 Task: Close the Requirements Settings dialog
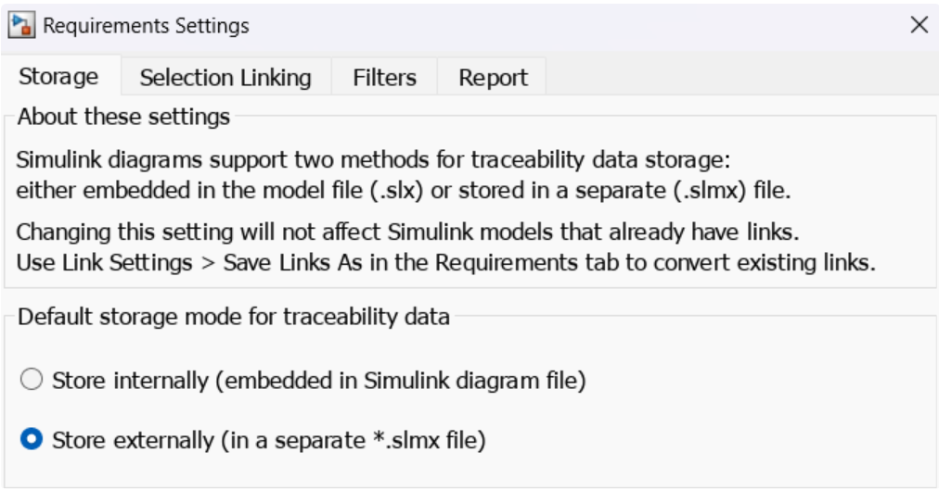(x=919, y=25)
